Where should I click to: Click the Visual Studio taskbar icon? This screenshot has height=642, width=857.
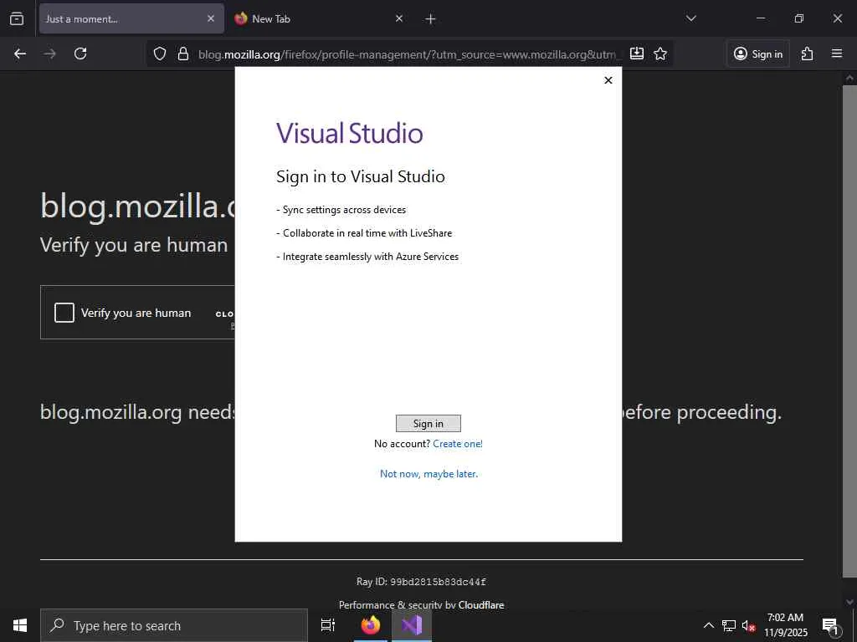[x=412, y=625]
